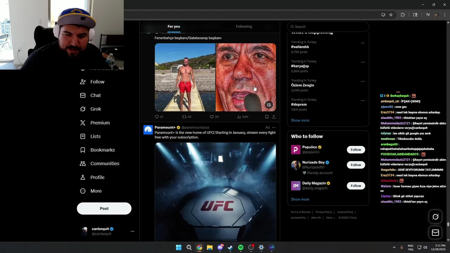Screen dimensions: 450x253
Task: Open the Chat envelope icon in sidebar
Action: tap(83, 95)
